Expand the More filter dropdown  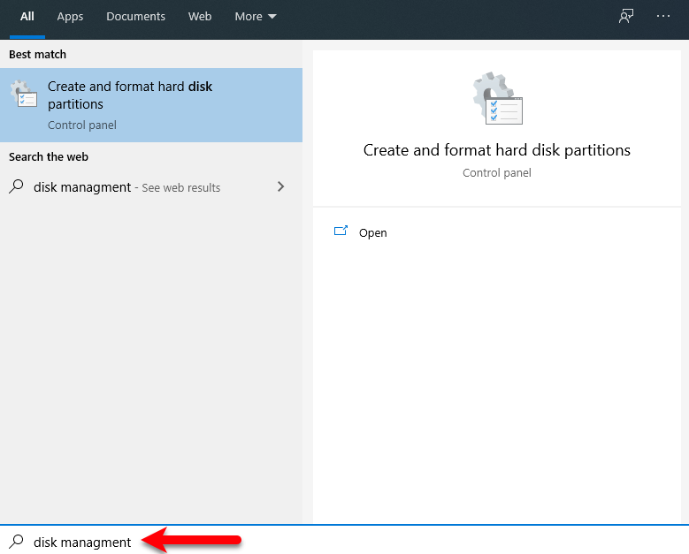tap(256, 17)
